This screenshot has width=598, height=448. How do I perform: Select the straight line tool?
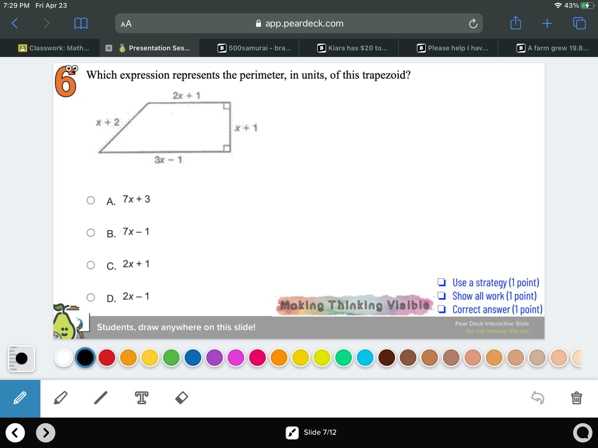(x=101, y=398)
